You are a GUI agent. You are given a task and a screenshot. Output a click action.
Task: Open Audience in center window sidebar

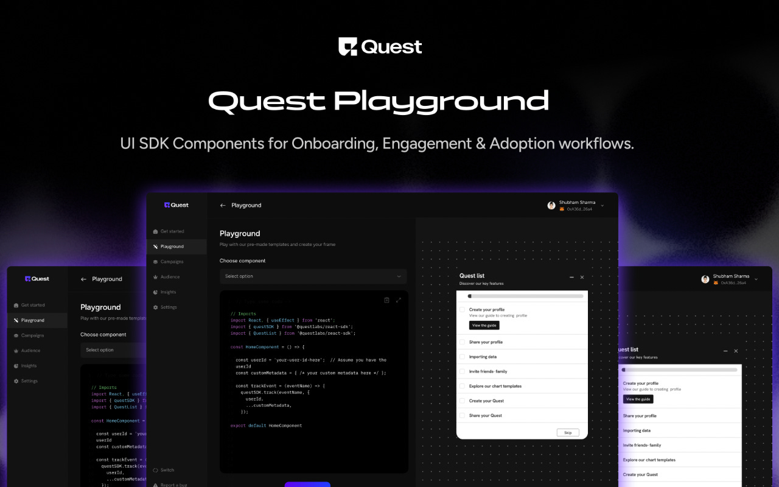[x=170, y=277]
